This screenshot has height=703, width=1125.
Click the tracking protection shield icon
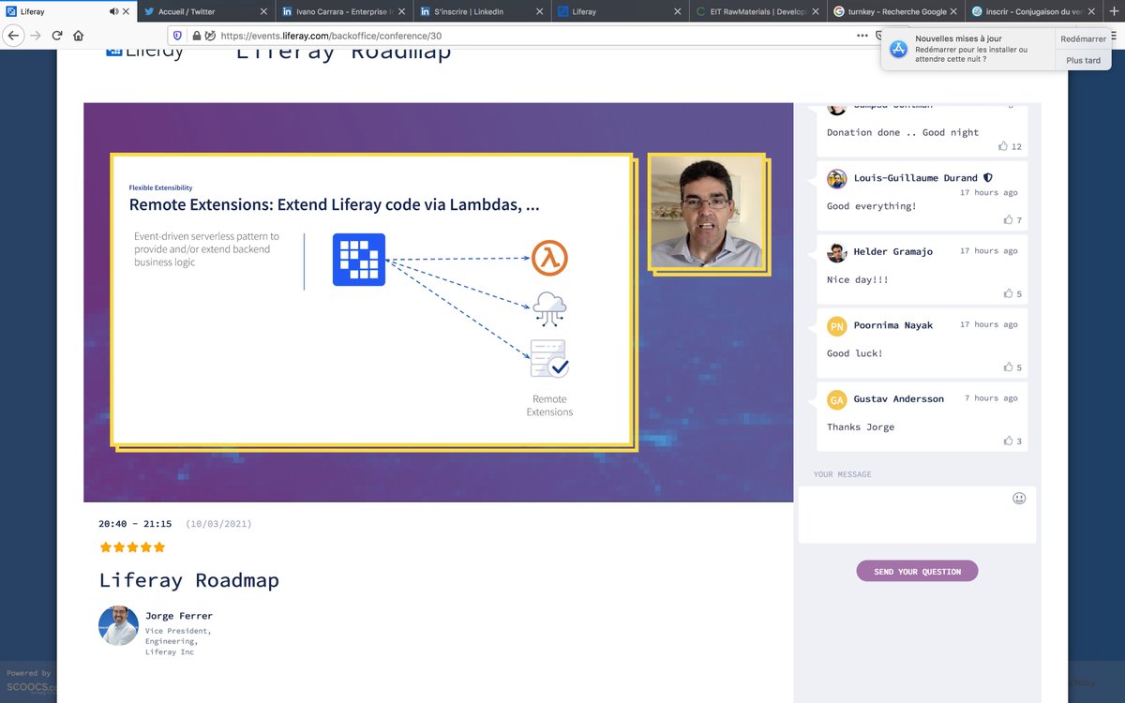[x=178, y=35]
